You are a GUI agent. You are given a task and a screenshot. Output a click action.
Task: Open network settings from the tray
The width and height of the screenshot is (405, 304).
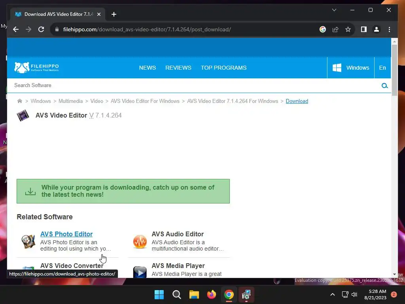[x=345, y=294]
